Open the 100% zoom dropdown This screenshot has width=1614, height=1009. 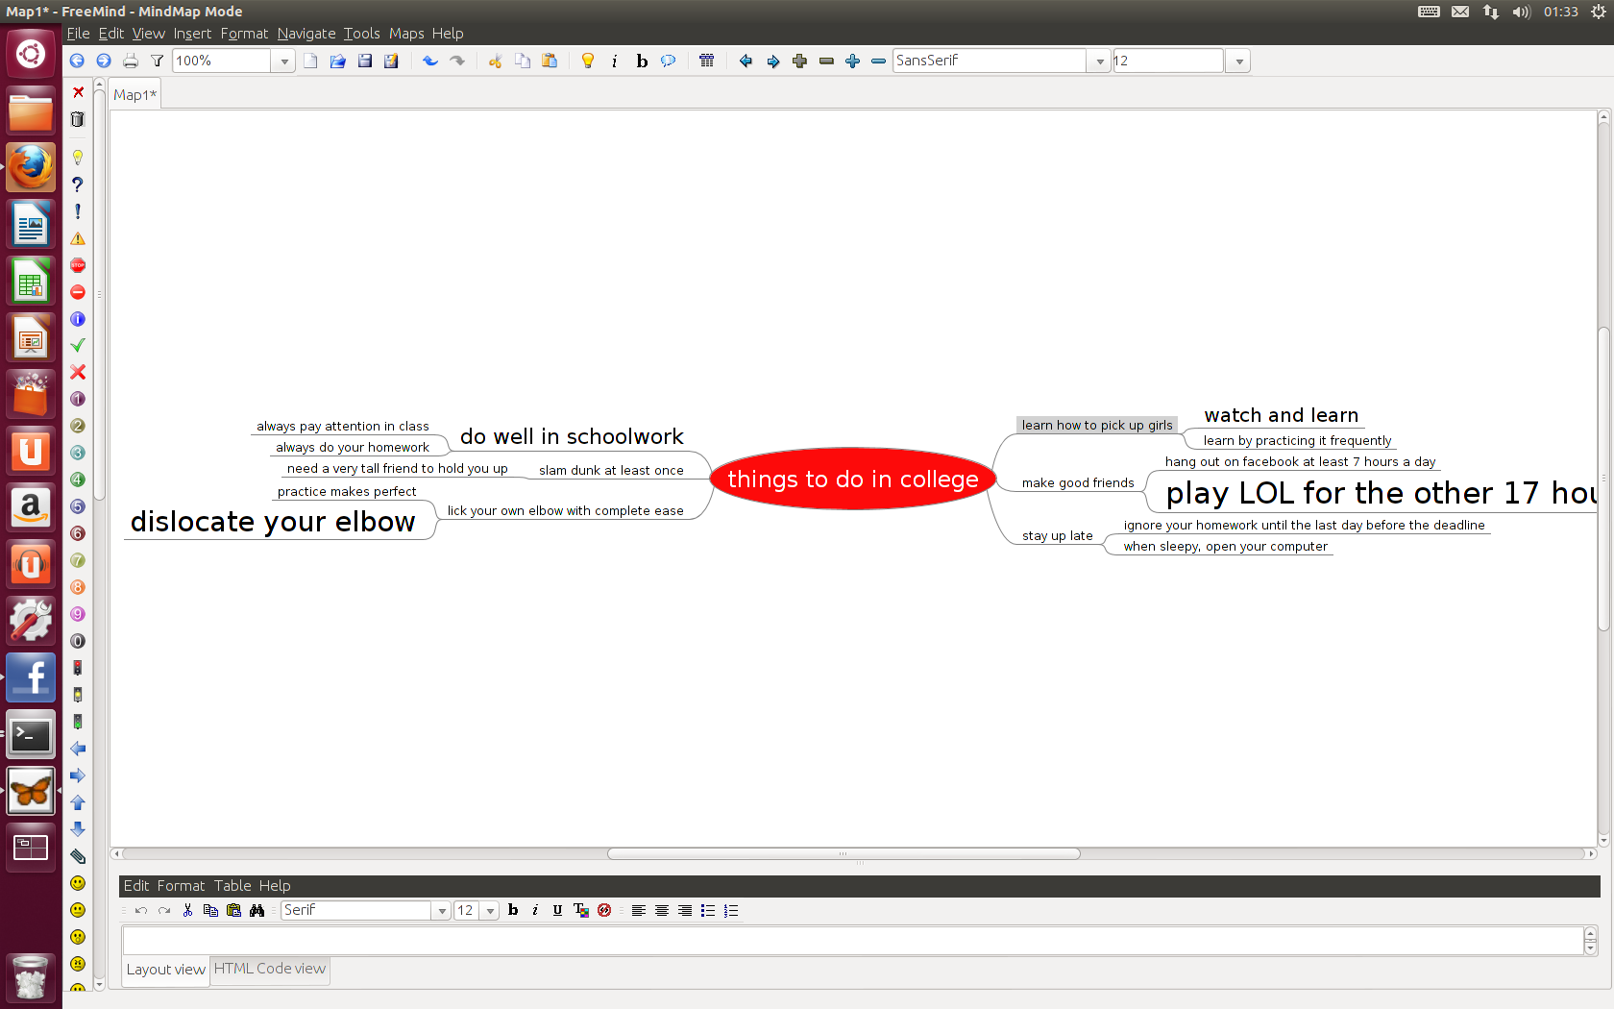(x=284, y=61)
